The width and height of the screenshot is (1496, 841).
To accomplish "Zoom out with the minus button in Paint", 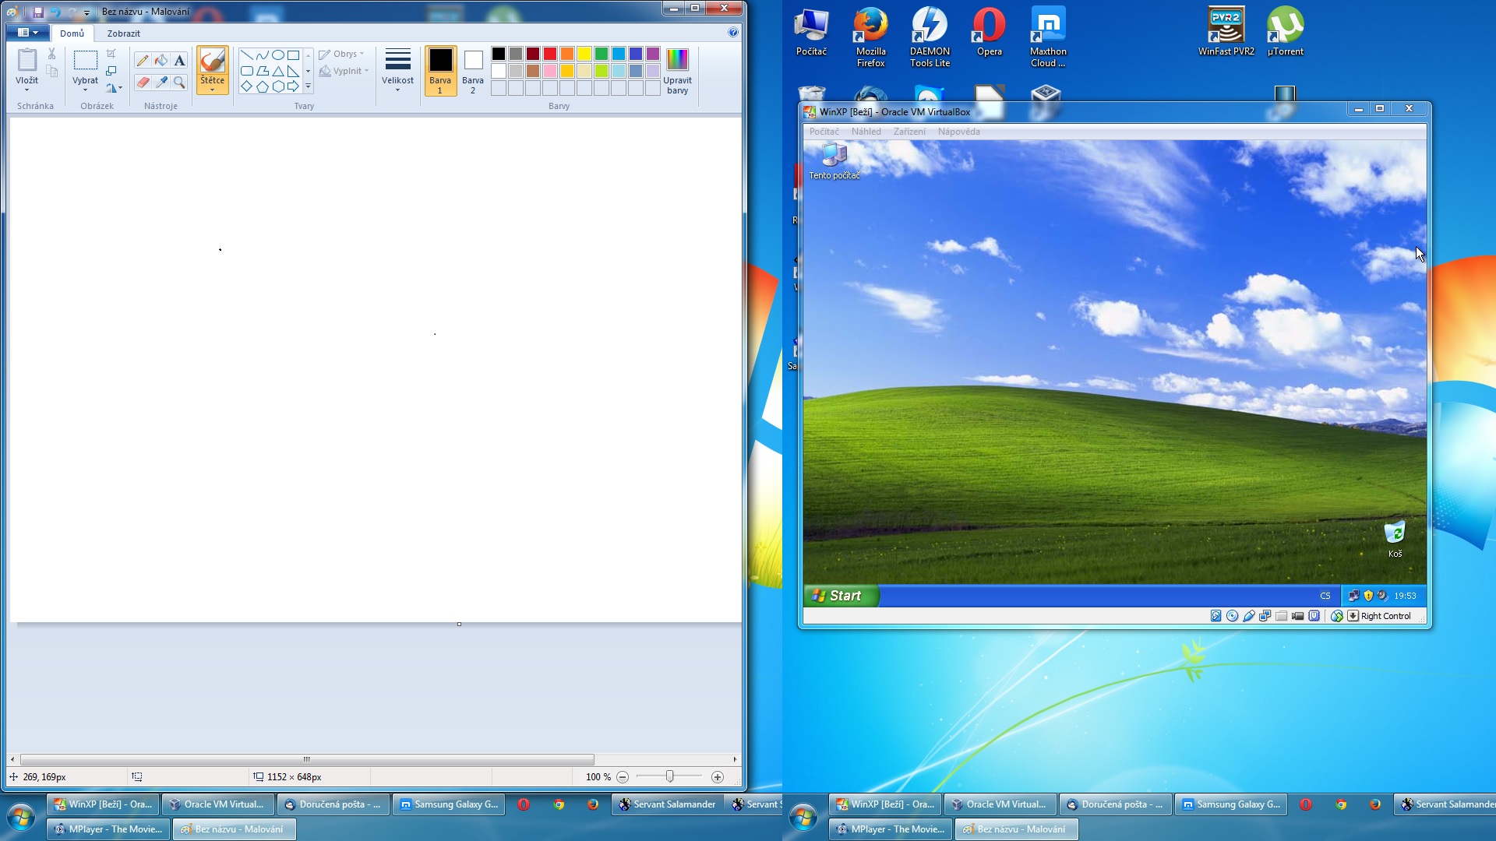I will 623,777.
